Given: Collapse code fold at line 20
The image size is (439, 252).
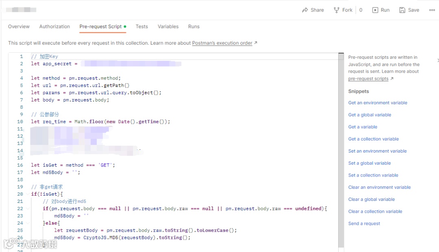Looking at the screenshot, I should (x=28, y=194).
